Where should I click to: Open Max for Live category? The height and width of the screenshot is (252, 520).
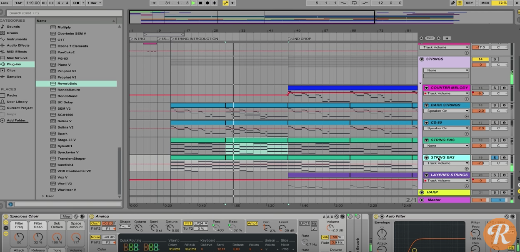point(17,58)
